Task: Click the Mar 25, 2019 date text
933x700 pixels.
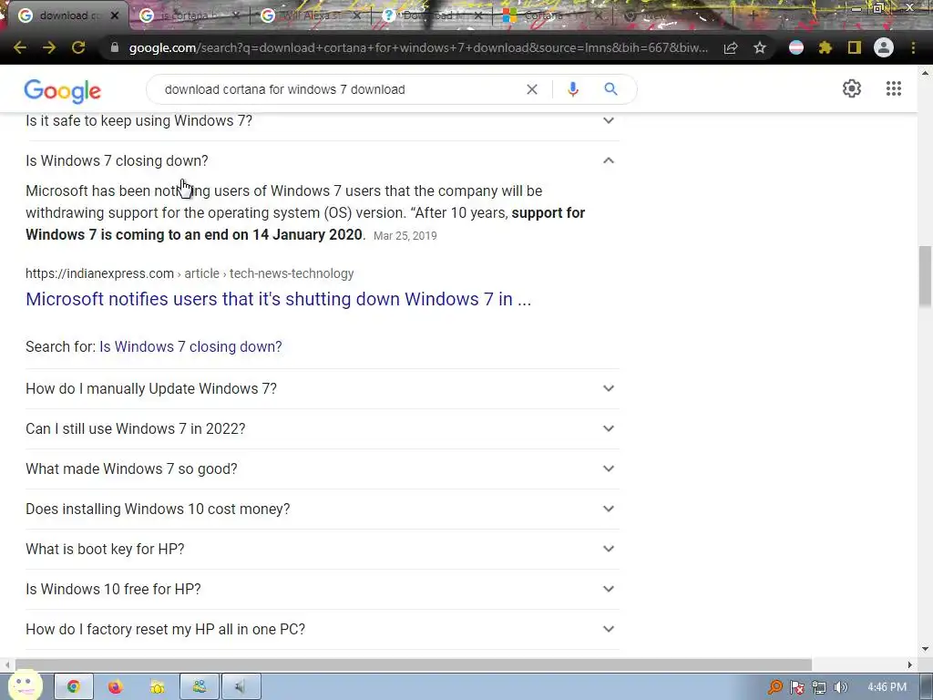Action: tap(405, 236)
